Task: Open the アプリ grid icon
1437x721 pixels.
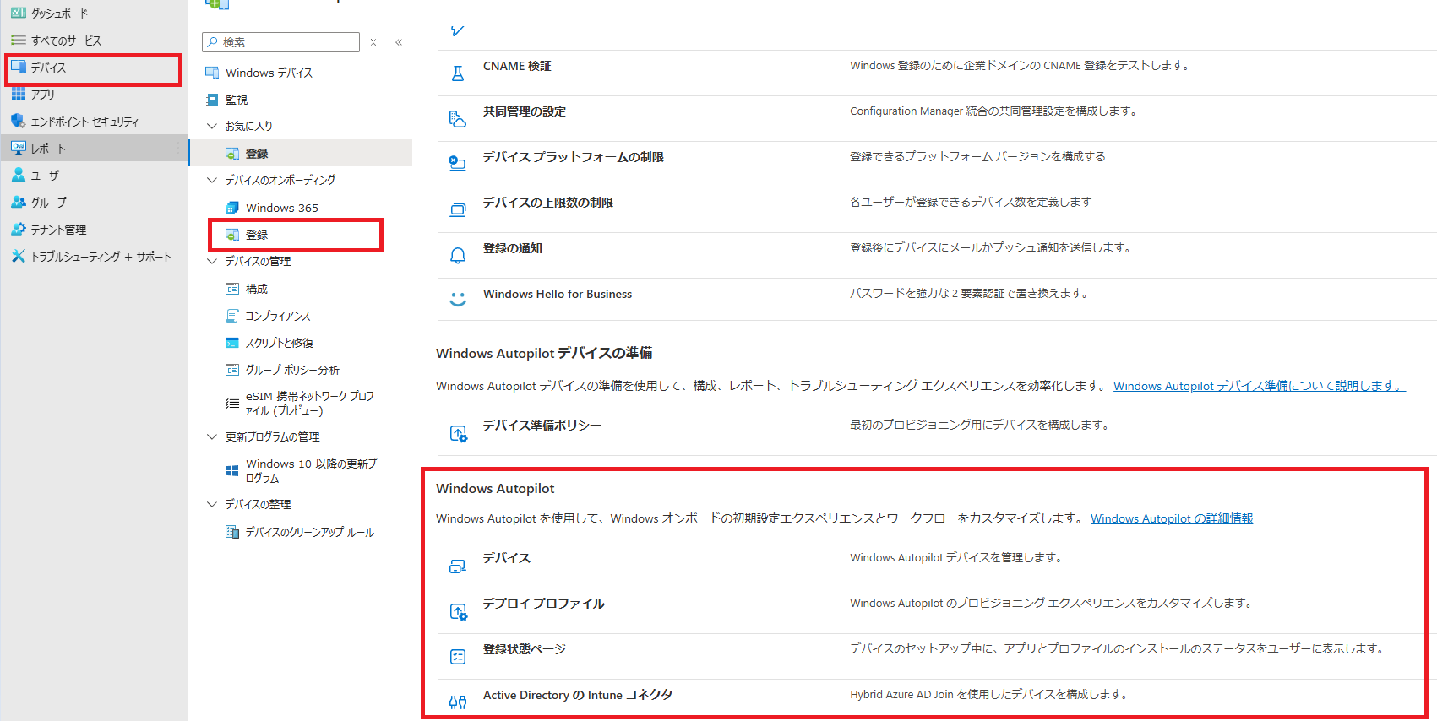Action: point(19,95)
